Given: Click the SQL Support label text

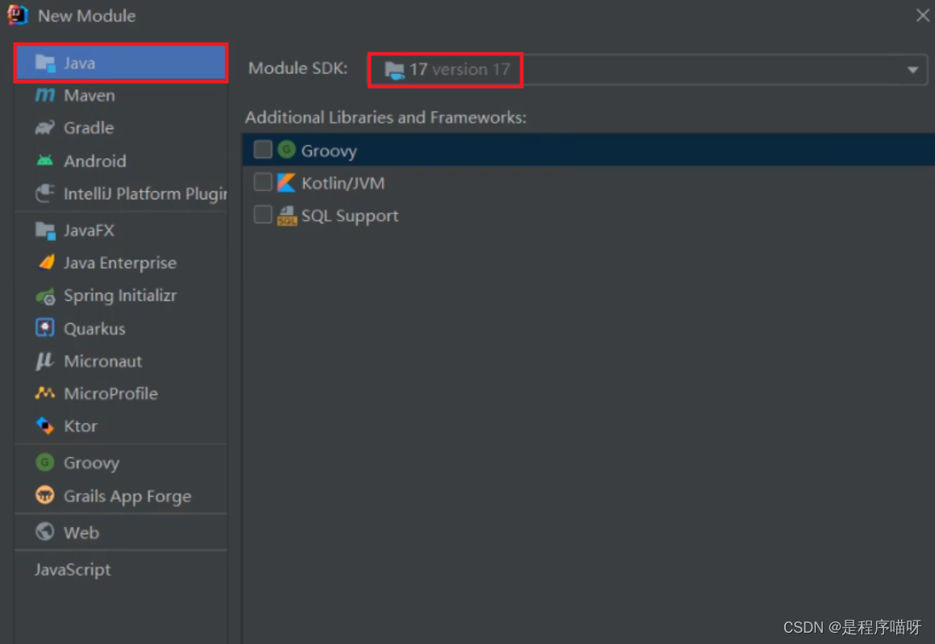Looking at the screenshot, I should coord(350,216).
